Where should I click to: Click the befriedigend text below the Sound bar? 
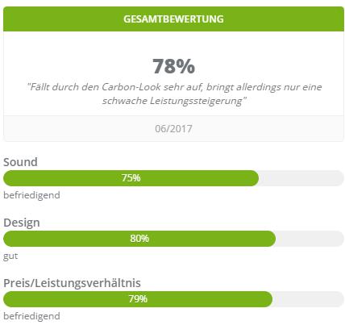click(31, 195)
